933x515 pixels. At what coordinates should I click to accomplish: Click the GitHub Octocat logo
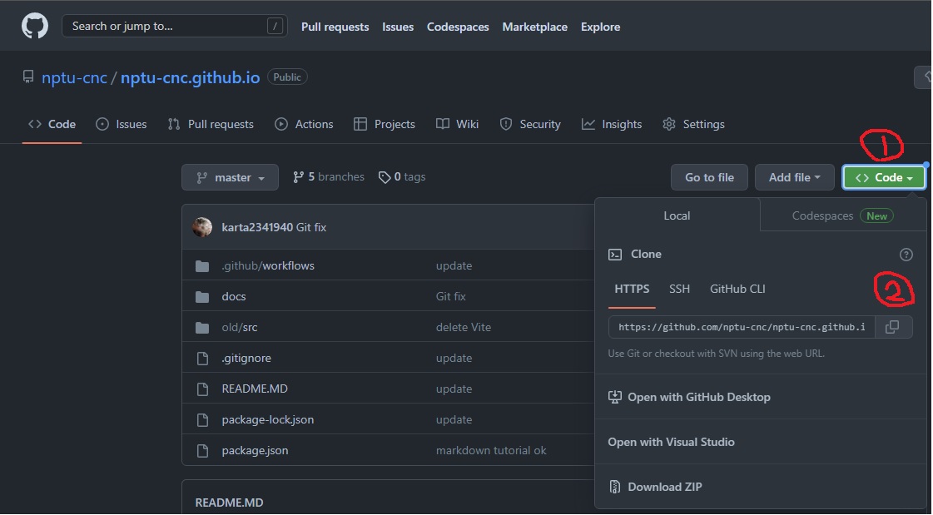click(x=35, y=27)
